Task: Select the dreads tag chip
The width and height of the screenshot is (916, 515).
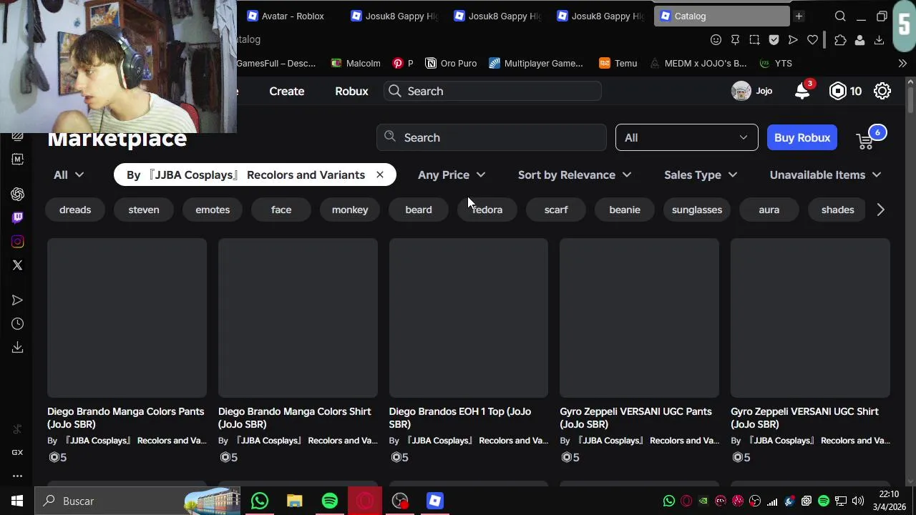Action: point(75,210)
